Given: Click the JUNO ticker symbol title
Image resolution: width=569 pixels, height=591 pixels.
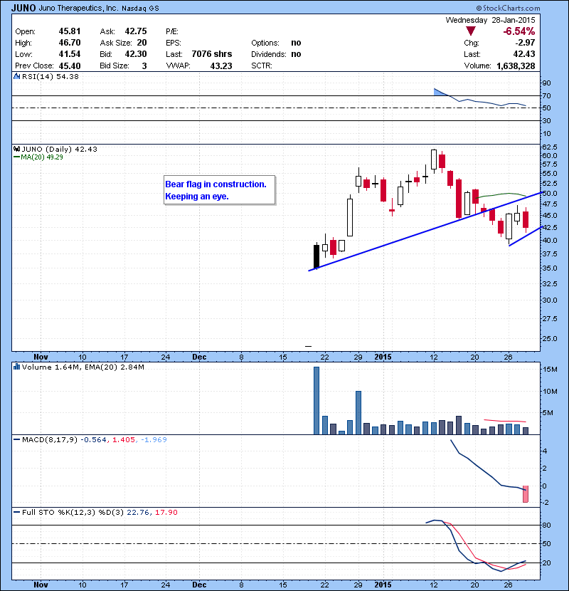Looking at the screenshot, I should click(23, 8).
